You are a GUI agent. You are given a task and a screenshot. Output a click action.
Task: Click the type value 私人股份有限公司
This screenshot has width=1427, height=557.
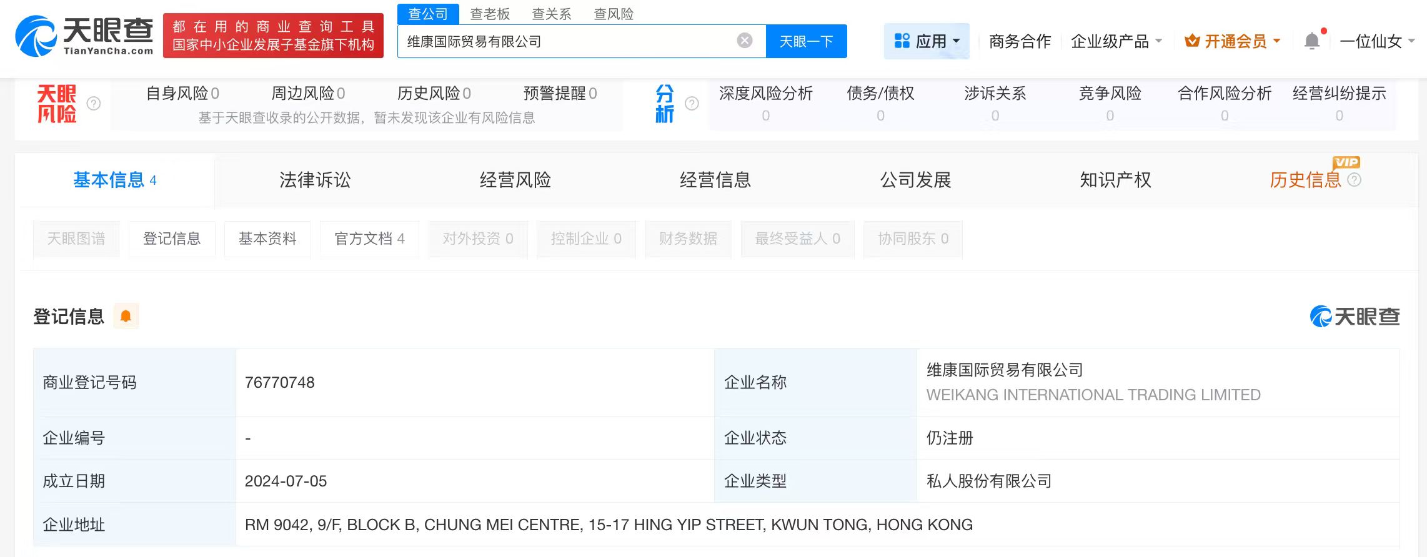click(x=989, y=481)
